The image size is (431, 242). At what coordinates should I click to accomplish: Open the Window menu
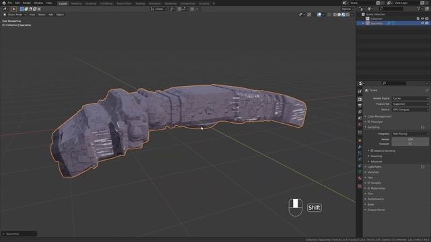[x=38, y=3]
